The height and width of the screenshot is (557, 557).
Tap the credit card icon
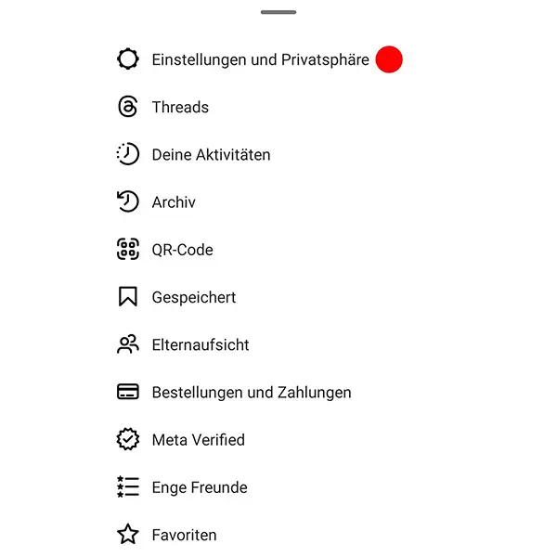tap(128, 392)
